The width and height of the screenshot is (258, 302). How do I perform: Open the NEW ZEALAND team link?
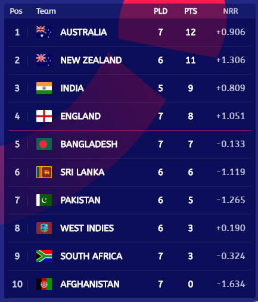coord(91,60)
